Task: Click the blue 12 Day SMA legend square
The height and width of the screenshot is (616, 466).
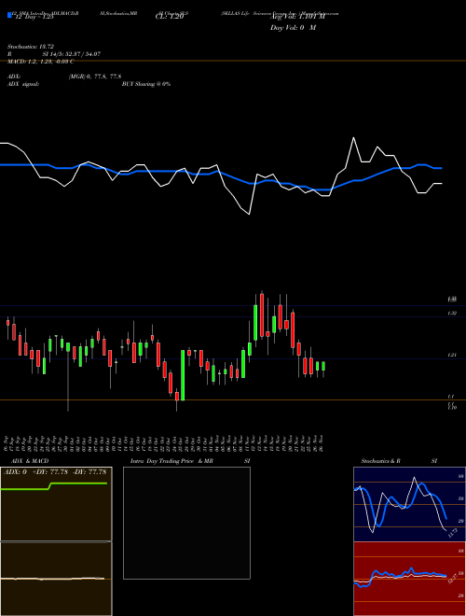Action: tap(9, 15)
